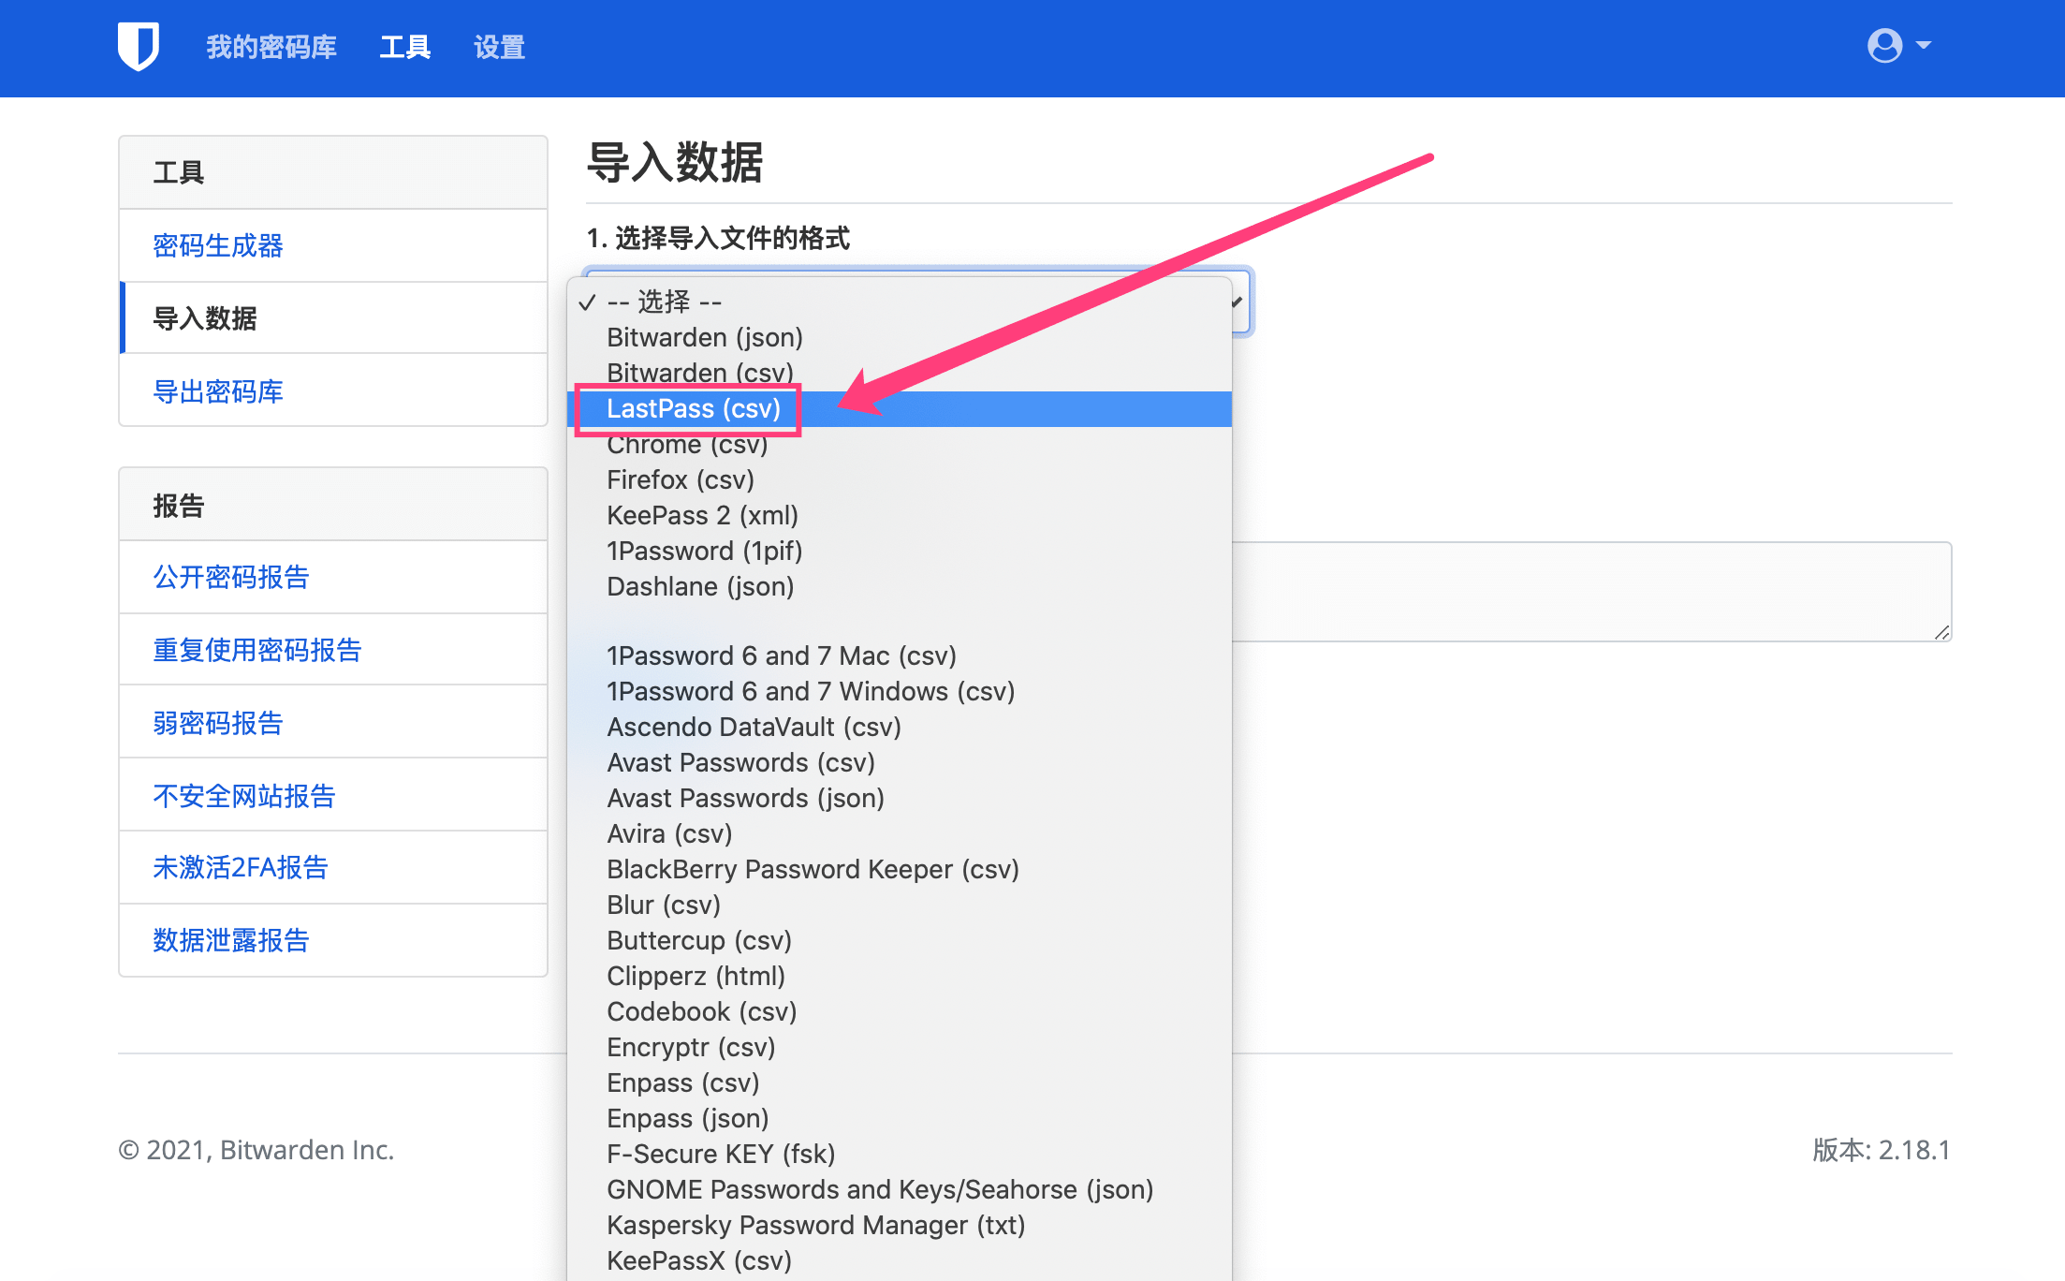Click the textarea resize handle corner
2065x1281 pixels.
point(1942,633)
